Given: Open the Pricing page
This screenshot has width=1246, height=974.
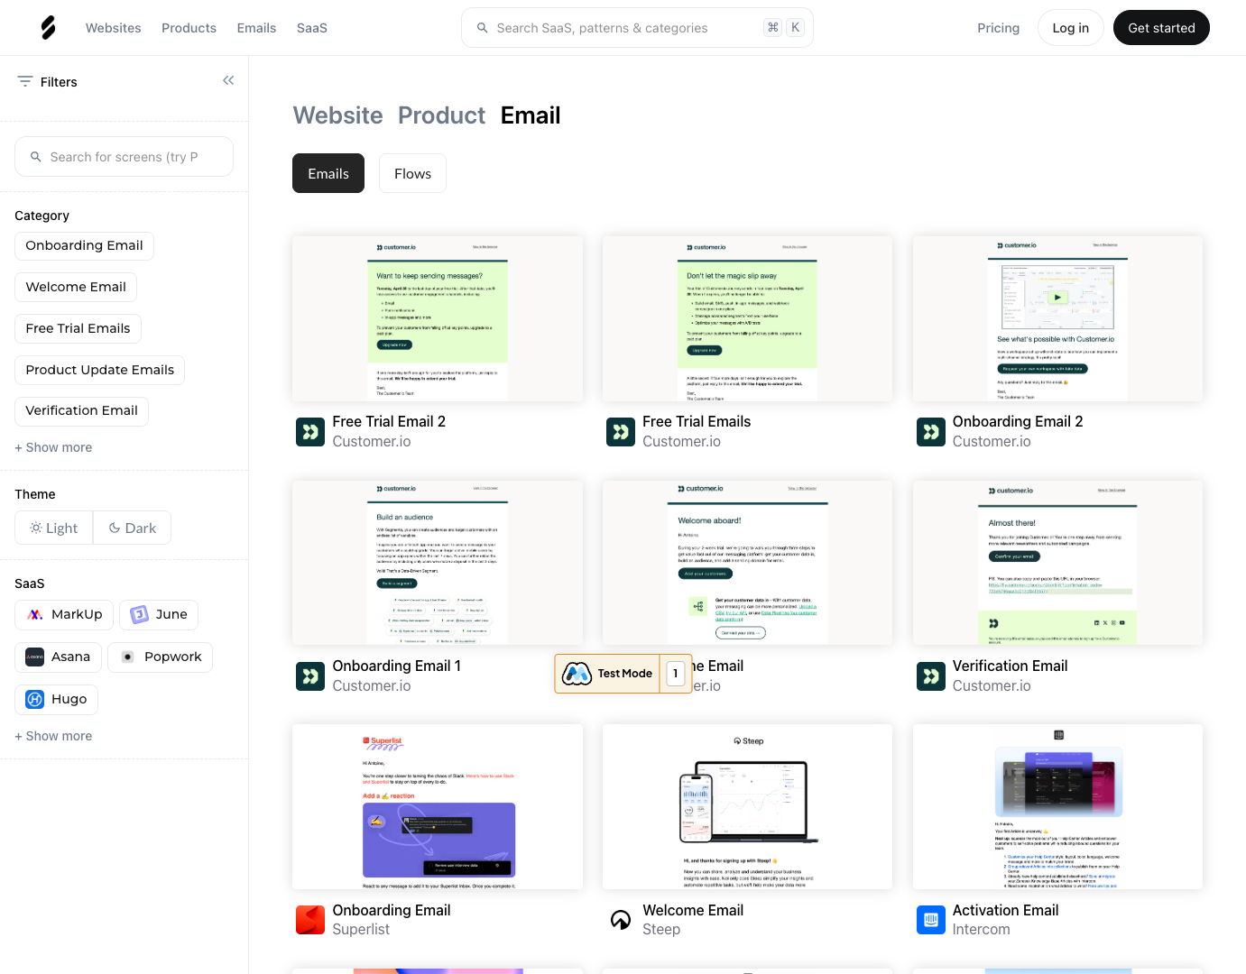Looking at the screenshot, I should tap(998, 27).
